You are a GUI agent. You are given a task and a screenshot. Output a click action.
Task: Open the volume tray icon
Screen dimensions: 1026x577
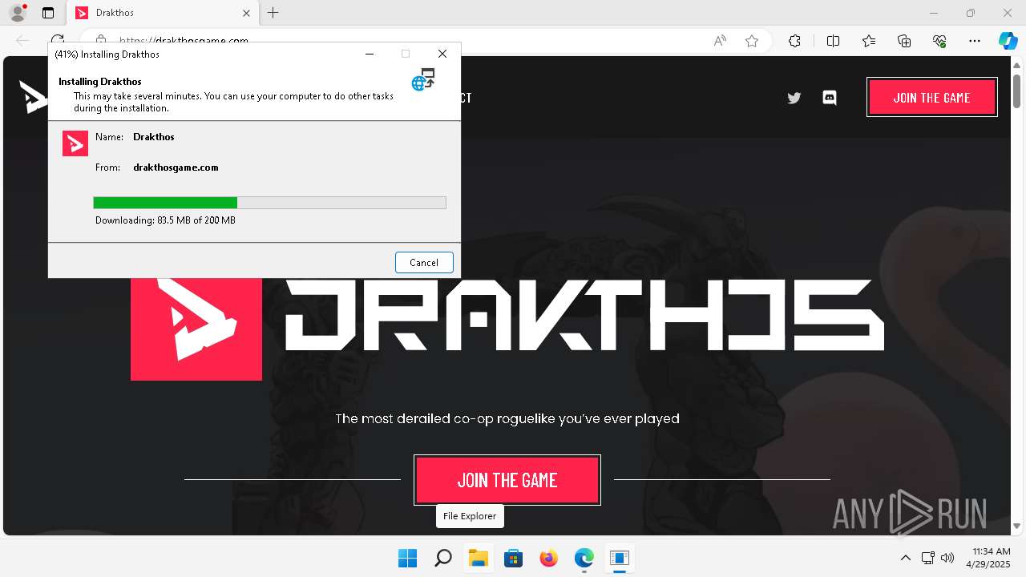947,558
